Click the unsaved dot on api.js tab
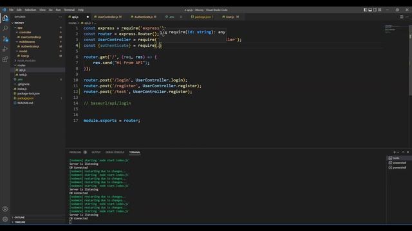The width and height of the screenshot is (412, 231). point(88,17)
